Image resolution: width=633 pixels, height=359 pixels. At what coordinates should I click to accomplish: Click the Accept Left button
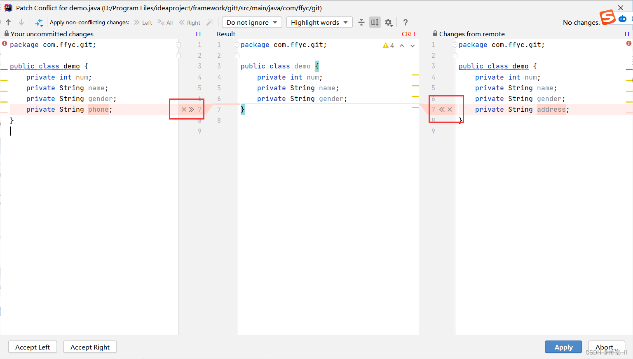pyautogui.click(x=33, y=347)
